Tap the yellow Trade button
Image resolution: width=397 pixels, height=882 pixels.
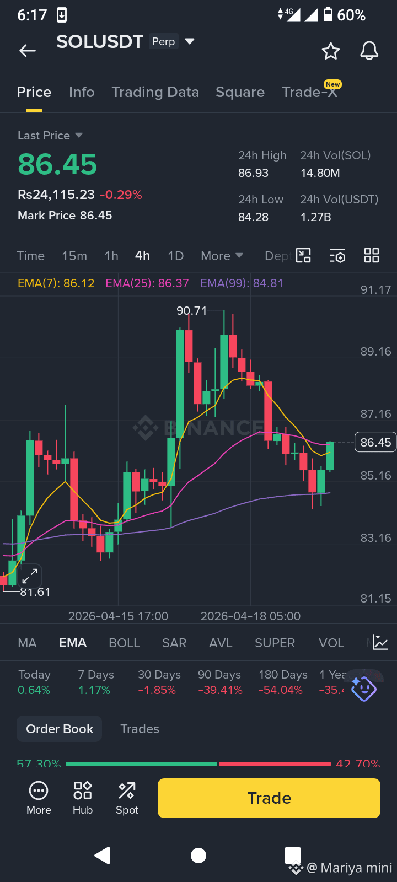[x=269, y=798]
